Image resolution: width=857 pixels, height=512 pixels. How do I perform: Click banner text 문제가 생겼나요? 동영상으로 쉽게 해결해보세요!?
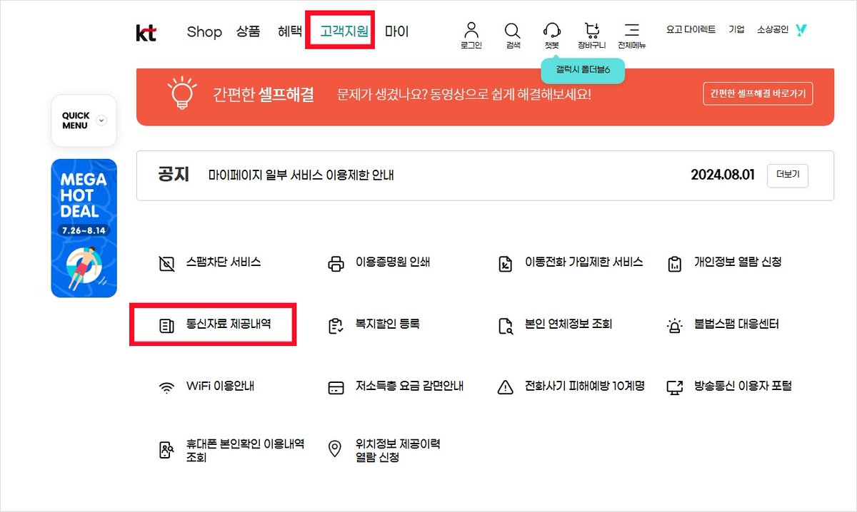pos(464,94)
